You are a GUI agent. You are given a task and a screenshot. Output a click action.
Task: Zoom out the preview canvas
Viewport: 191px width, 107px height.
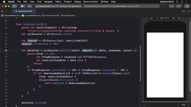(178, 105)
